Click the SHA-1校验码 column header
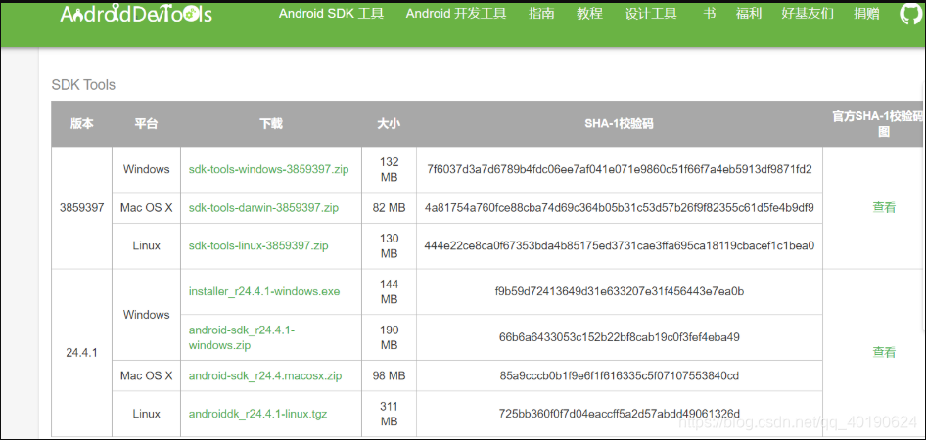This screenshot has width=926, height=440. (619, 124)
